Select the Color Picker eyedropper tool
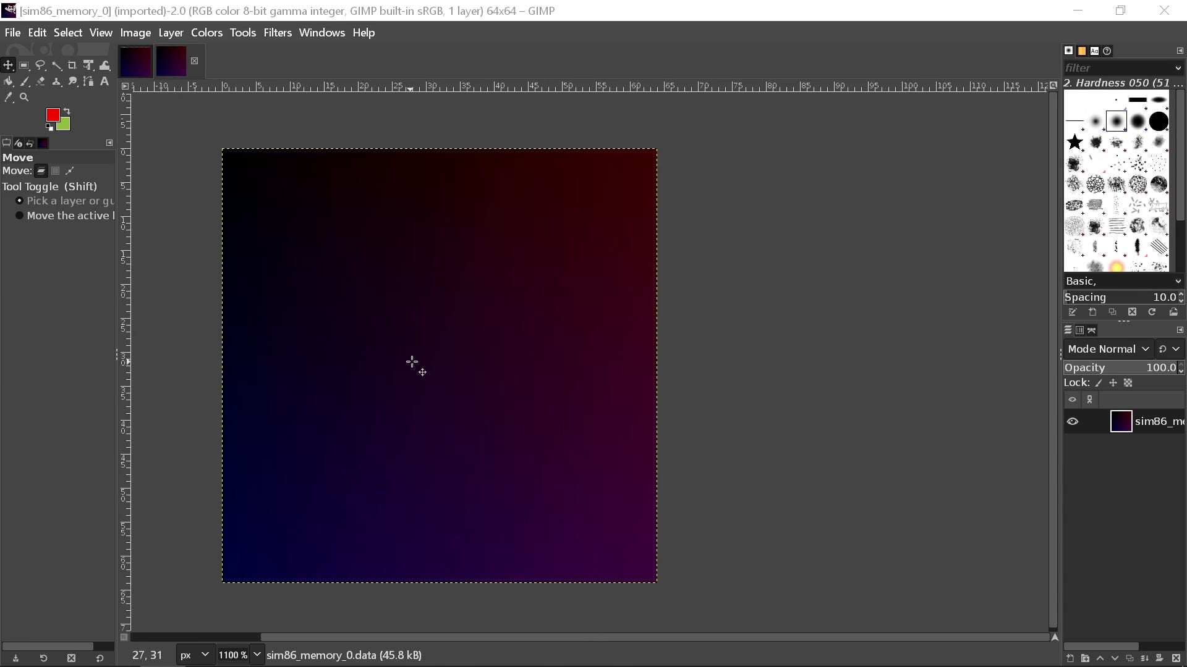The width and height of the screenshot is (1187, 667). click(x=9, y=97)
